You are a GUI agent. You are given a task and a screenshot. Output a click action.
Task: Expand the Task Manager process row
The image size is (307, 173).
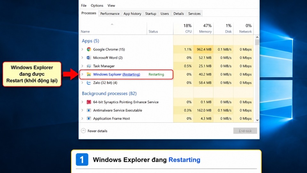click(x=83, y=66)
